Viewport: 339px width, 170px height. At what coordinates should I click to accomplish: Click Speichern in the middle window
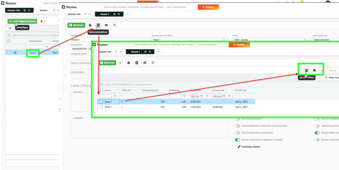click(76, 25)
